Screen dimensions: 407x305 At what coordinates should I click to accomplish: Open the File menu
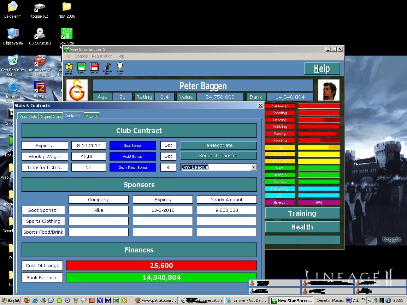point(67,56)
